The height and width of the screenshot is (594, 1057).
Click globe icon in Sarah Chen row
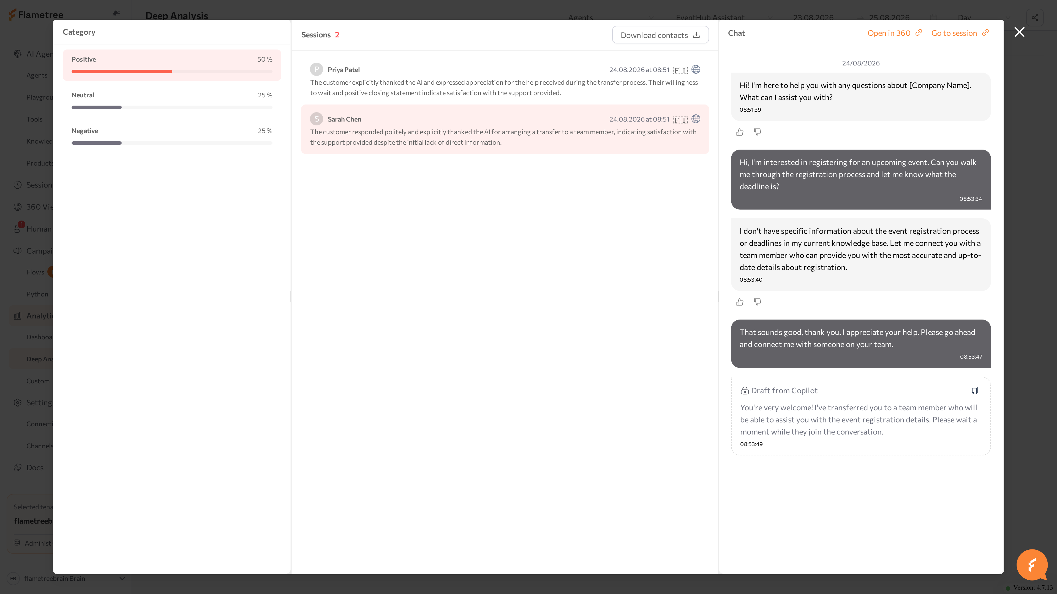[696, 119]
